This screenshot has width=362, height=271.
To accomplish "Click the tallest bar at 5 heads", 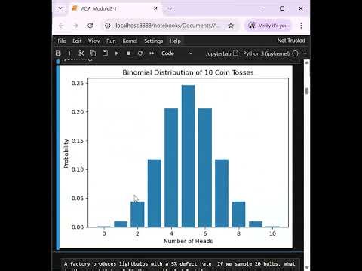I will (188, 156).
